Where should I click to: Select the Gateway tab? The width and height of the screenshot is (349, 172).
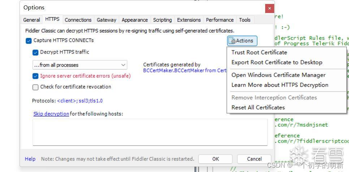[106, 20]
